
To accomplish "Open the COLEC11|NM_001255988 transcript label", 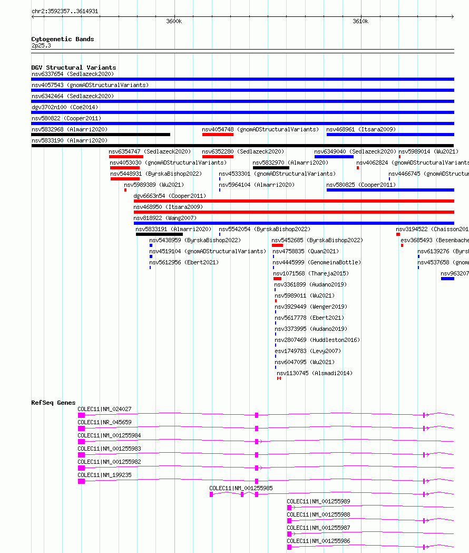I will [318, 514].
